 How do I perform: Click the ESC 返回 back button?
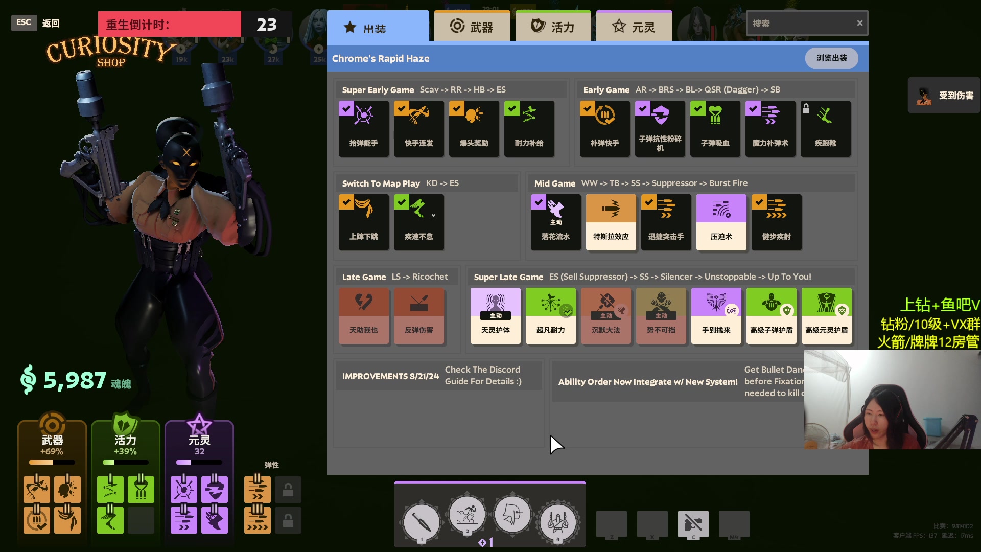pyautogui.click(x=36, y=22)
